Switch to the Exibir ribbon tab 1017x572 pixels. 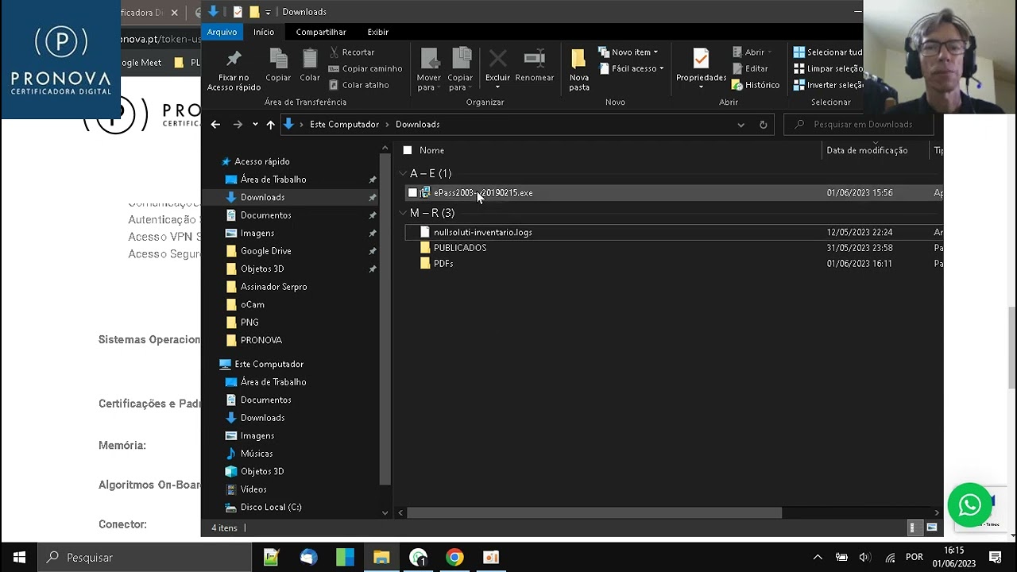378,32
